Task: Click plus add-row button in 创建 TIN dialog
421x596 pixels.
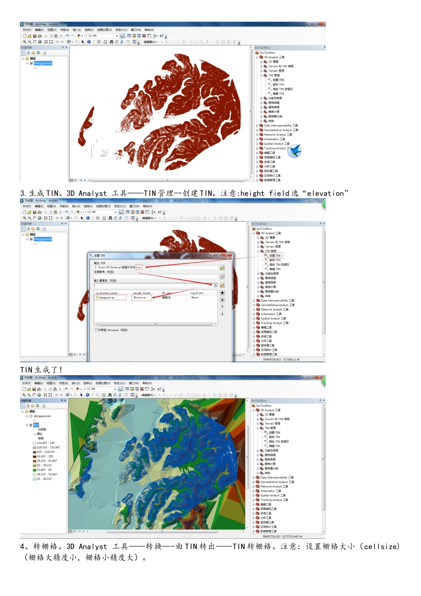Action: pyautogui.click(x=222, y=293)
